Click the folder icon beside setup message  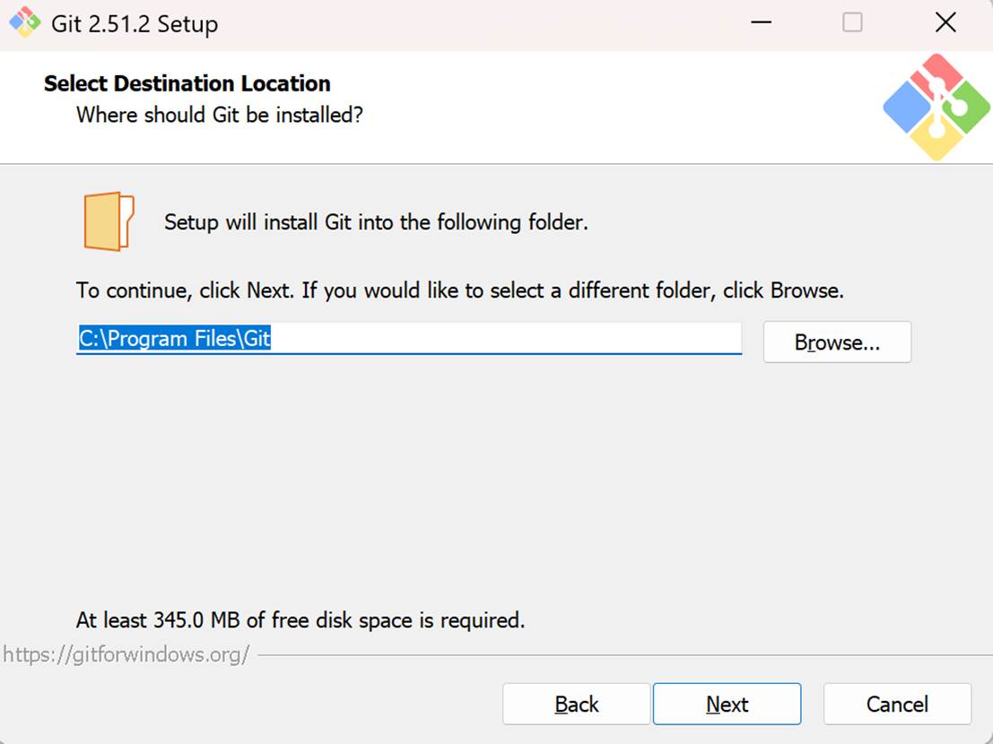109,221
